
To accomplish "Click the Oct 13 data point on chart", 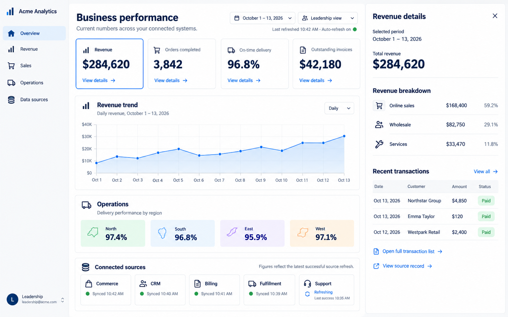I will [x=344, y=136].
